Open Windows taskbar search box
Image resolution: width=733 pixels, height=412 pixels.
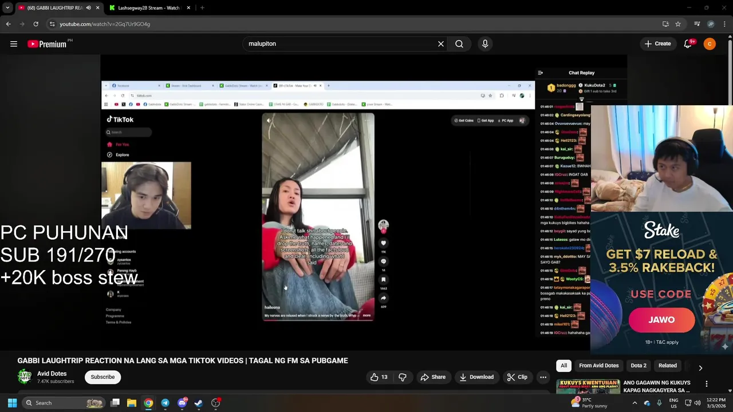pyautogui.click(x=64, y=403)
